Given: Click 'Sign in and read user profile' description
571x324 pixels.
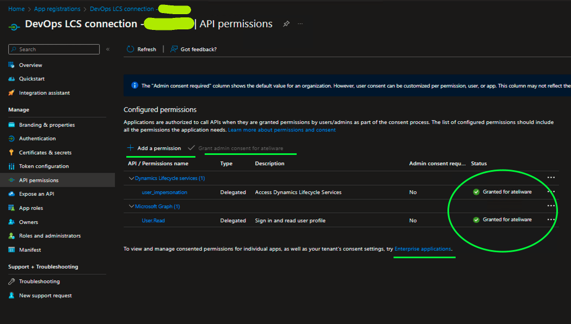Looking at the screenshot, I should tap(290, 220).
